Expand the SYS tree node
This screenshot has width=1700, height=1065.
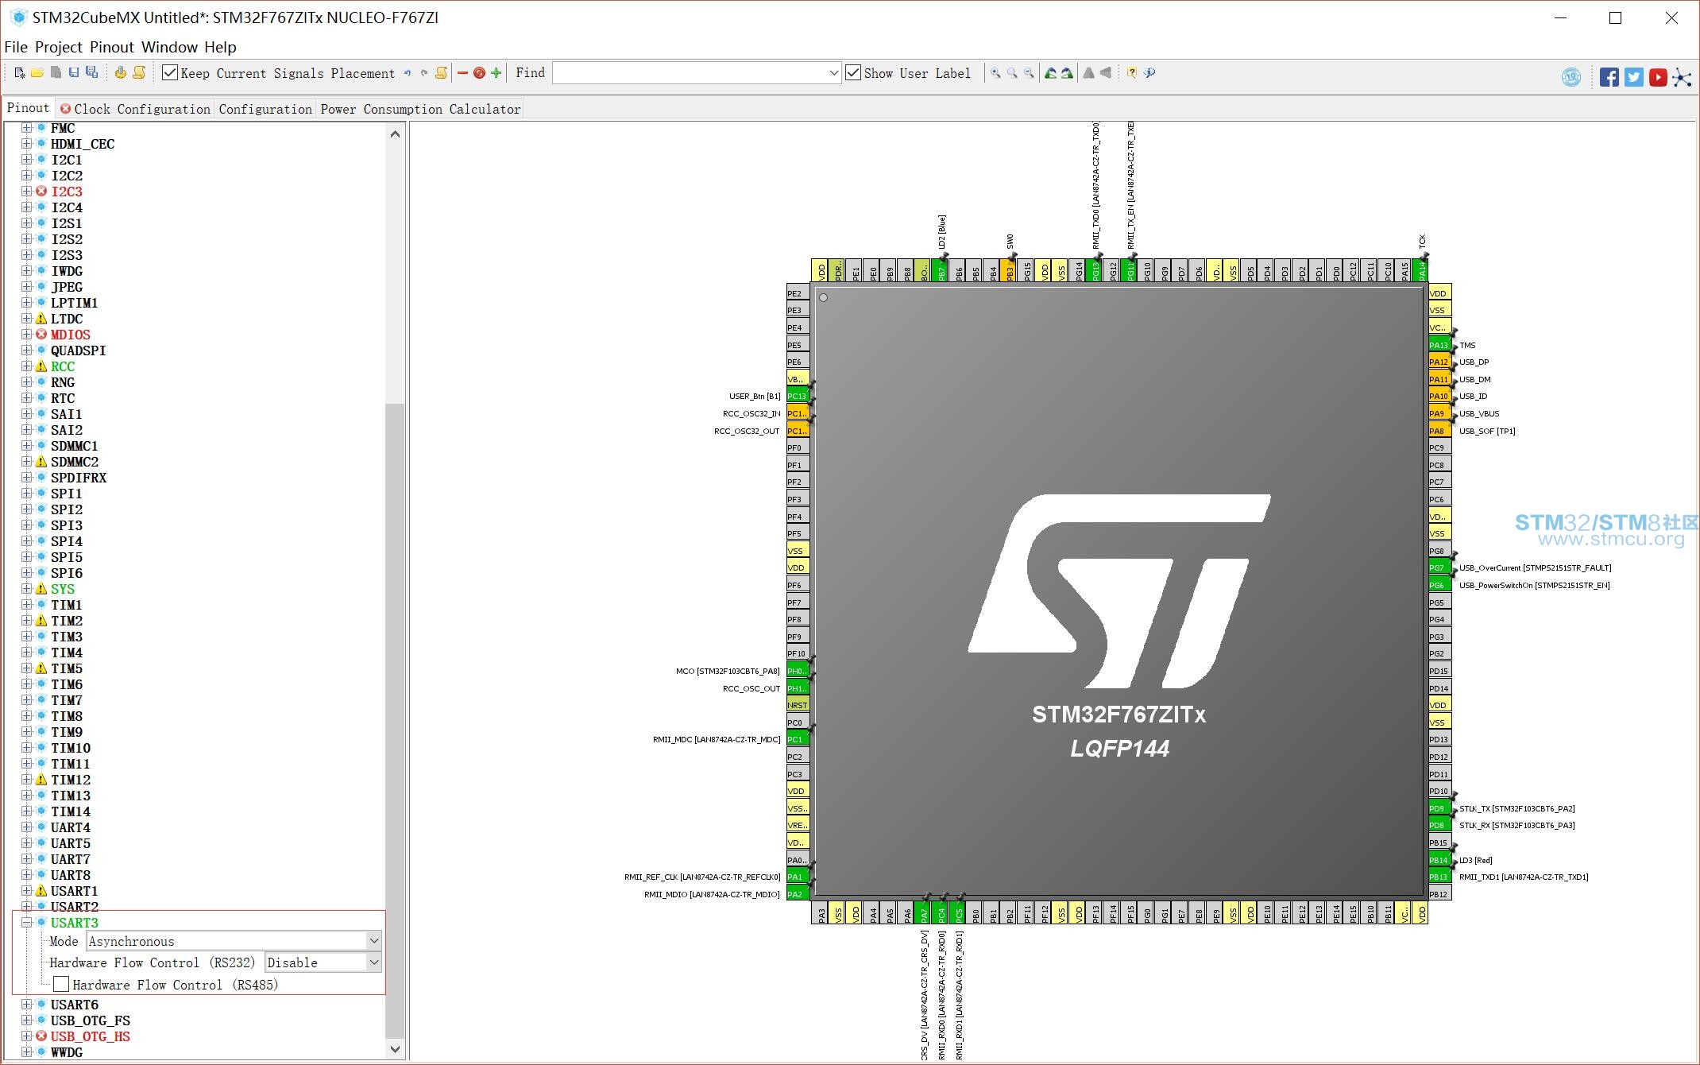(x=26, y=589)
